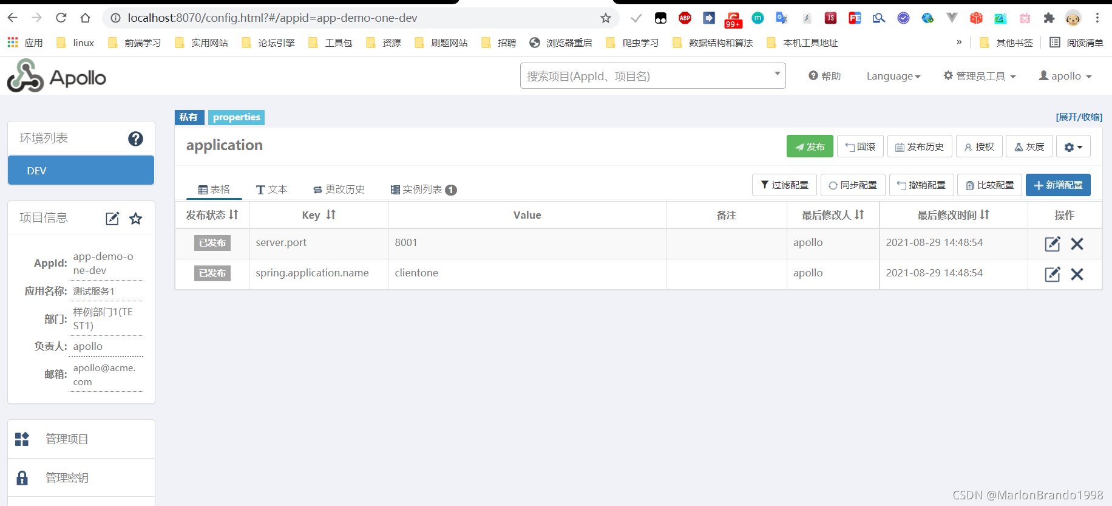Open the 阅读清单 reading list
Viewport: 1112px width, 506px height.
[1076, 43]
